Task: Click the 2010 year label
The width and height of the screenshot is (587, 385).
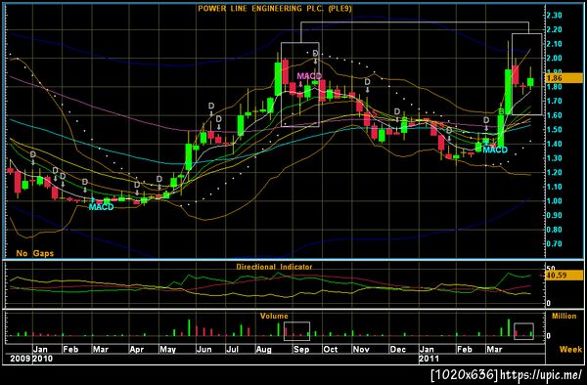Action: tap(43, 359)
